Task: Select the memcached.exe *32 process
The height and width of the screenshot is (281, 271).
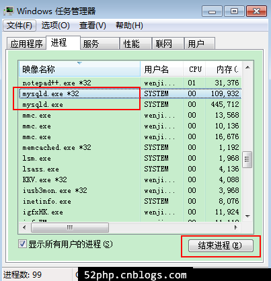Action: pos(130,147)
